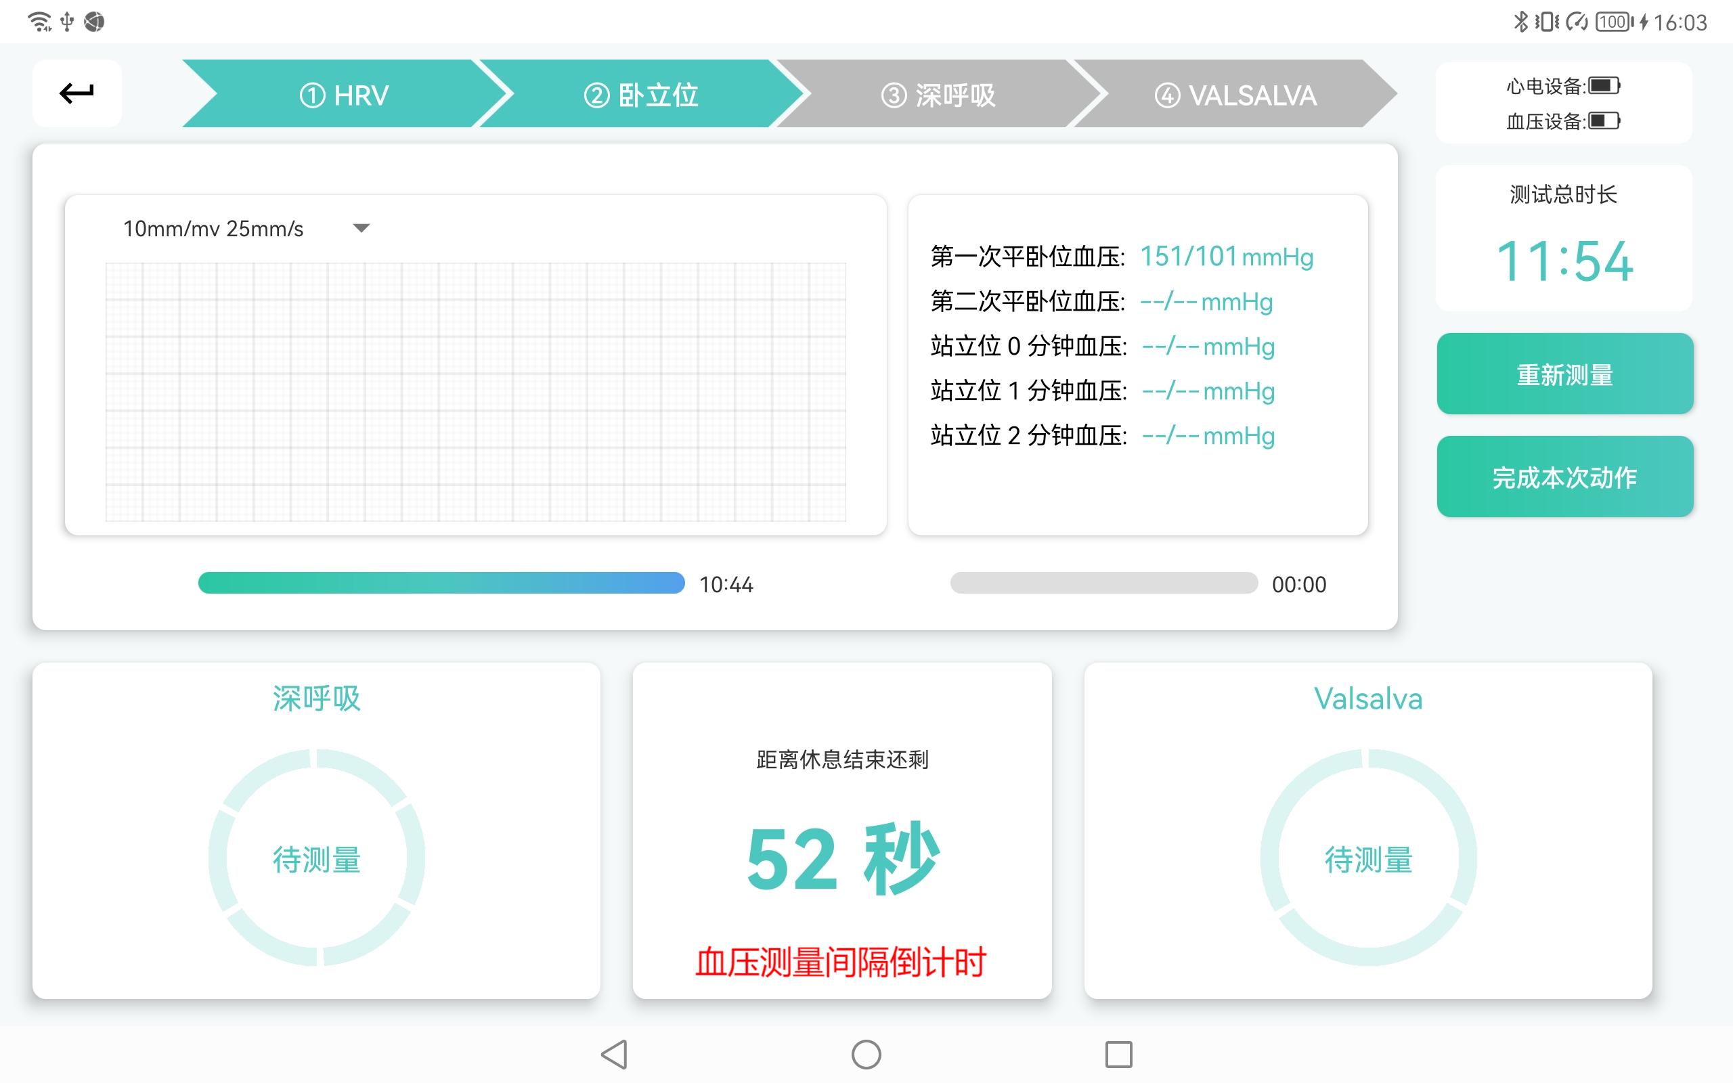Tap the back arrow return icon

coord(76,93)
